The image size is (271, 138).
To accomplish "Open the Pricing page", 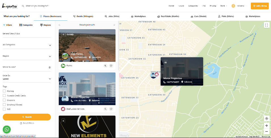I will pos(213,6).
